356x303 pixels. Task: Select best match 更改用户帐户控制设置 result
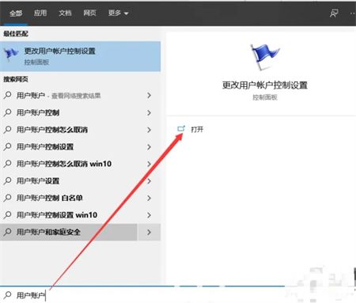tap(80, 56)
